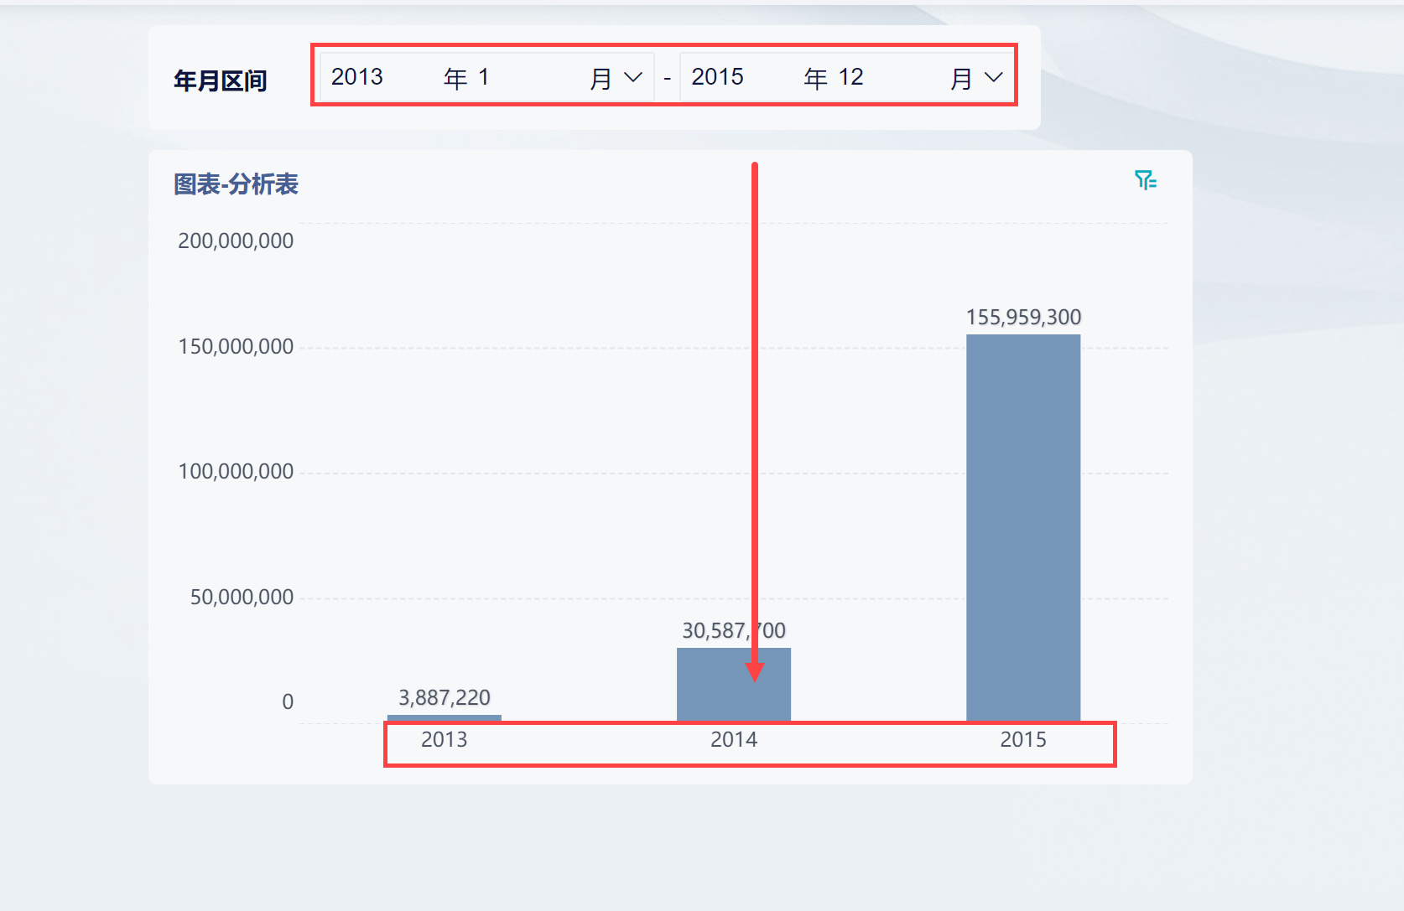Click the y-axis label 150,000,000
Screen dimensions: 1404x911
236,346
